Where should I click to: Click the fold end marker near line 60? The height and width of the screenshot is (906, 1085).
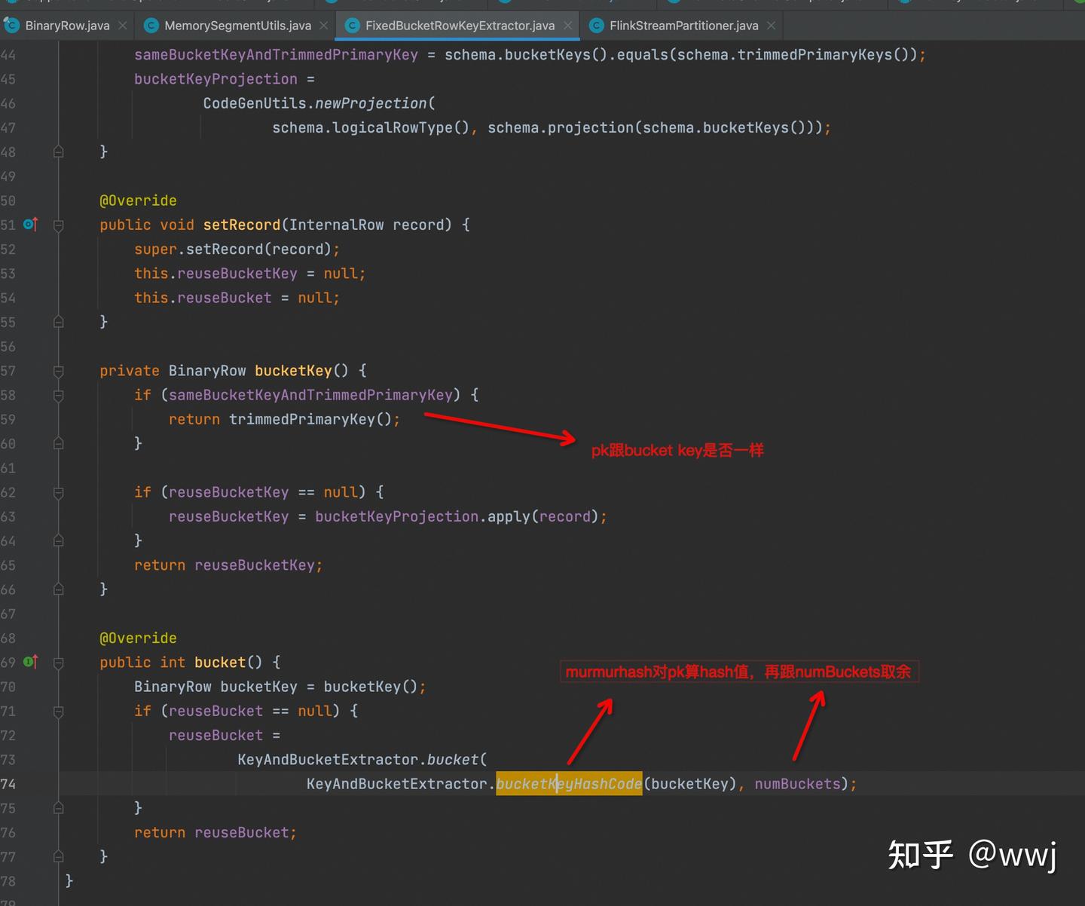pyautogui.click(x=58, y=443)
